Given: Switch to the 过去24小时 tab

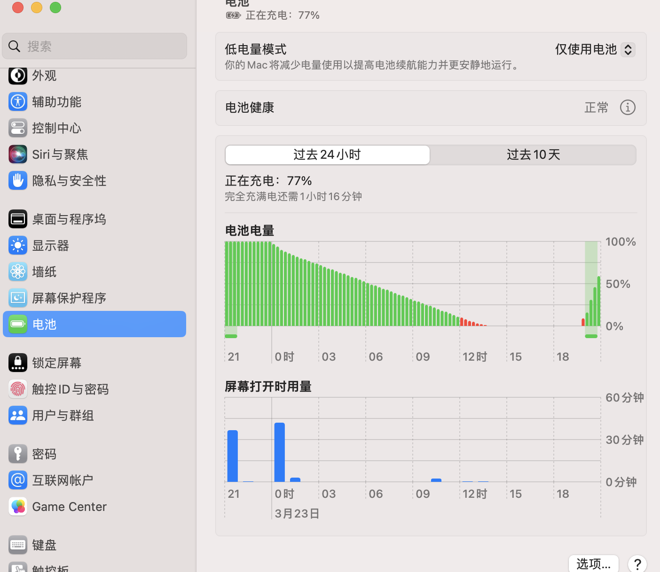Looking at the screenshot, I should coord(327,155).
